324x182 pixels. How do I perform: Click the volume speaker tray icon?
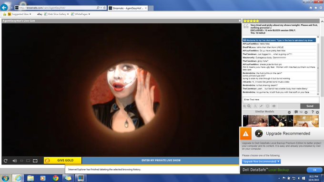tap(298, 178)
